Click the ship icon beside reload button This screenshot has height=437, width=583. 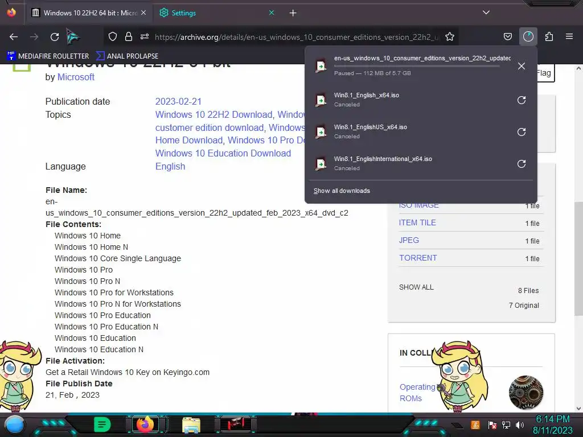(x=73, y=37)
